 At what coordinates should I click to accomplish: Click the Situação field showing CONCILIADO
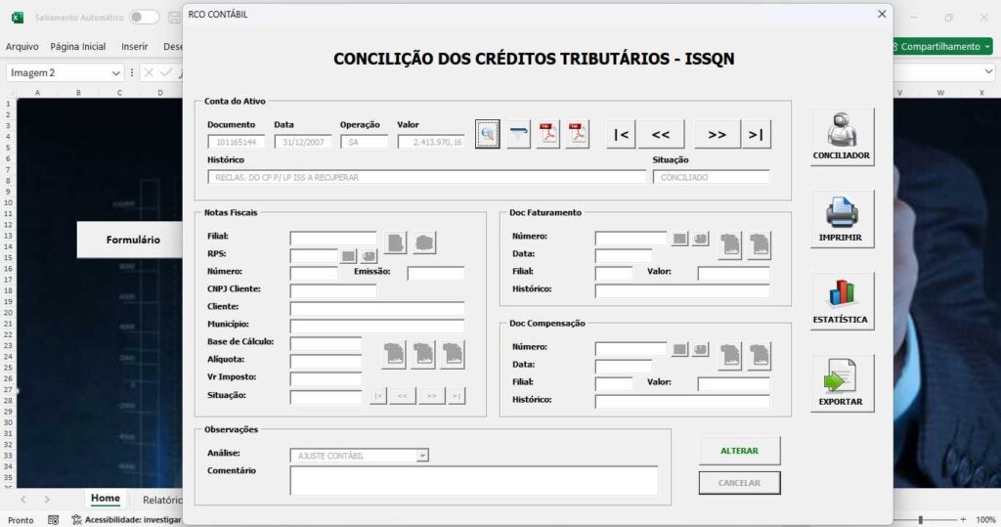[x=712, y=177]
